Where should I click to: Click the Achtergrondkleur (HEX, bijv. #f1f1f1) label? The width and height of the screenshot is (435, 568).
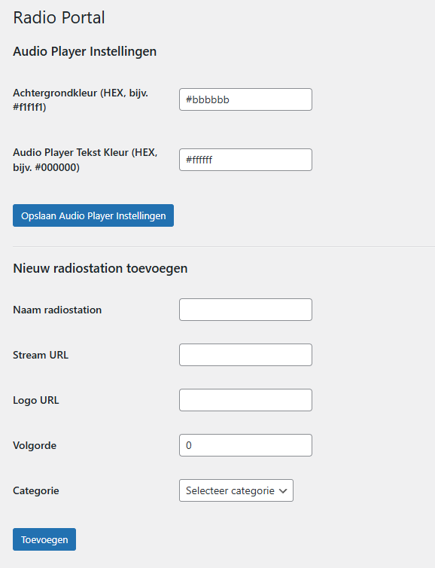(x=81, y=100)
